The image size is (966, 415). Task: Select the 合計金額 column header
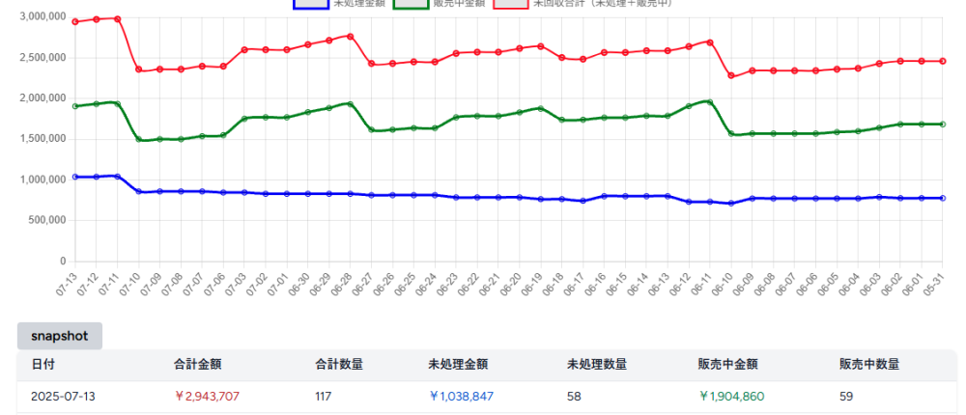pos(199,365)
